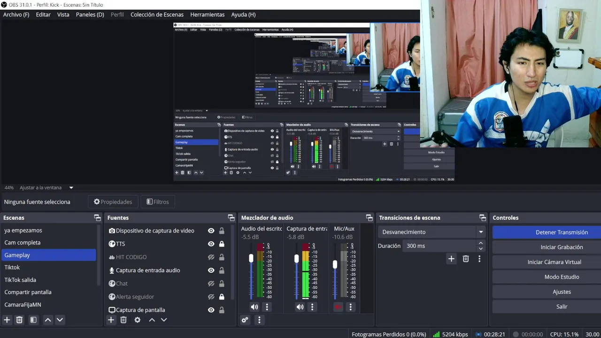Screen dimensions: 601x338
Task: Enable Modo Estudio
Action: (547, 277)
